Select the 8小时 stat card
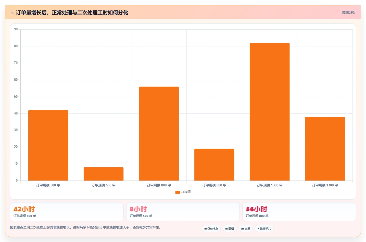The height and width of the screenshot is (242, 366). (x=183, y=212)
